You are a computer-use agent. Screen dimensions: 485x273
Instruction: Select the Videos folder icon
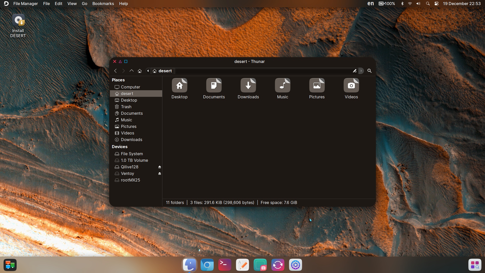[351, 85]
